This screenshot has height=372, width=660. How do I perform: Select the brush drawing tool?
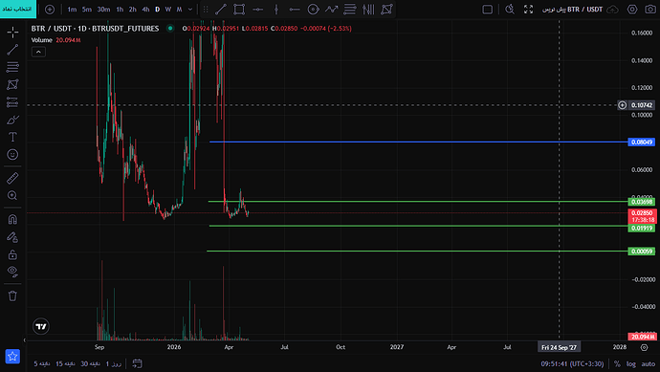(12, 120)
